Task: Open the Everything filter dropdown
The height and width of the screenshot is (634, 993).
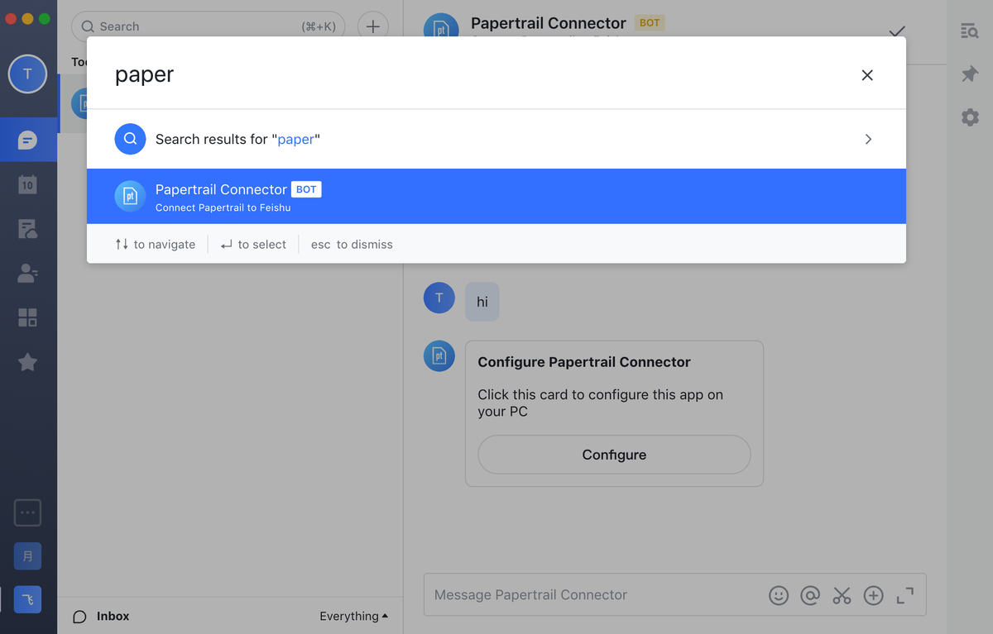Action: pyautogui.click(x=354, y=616)
